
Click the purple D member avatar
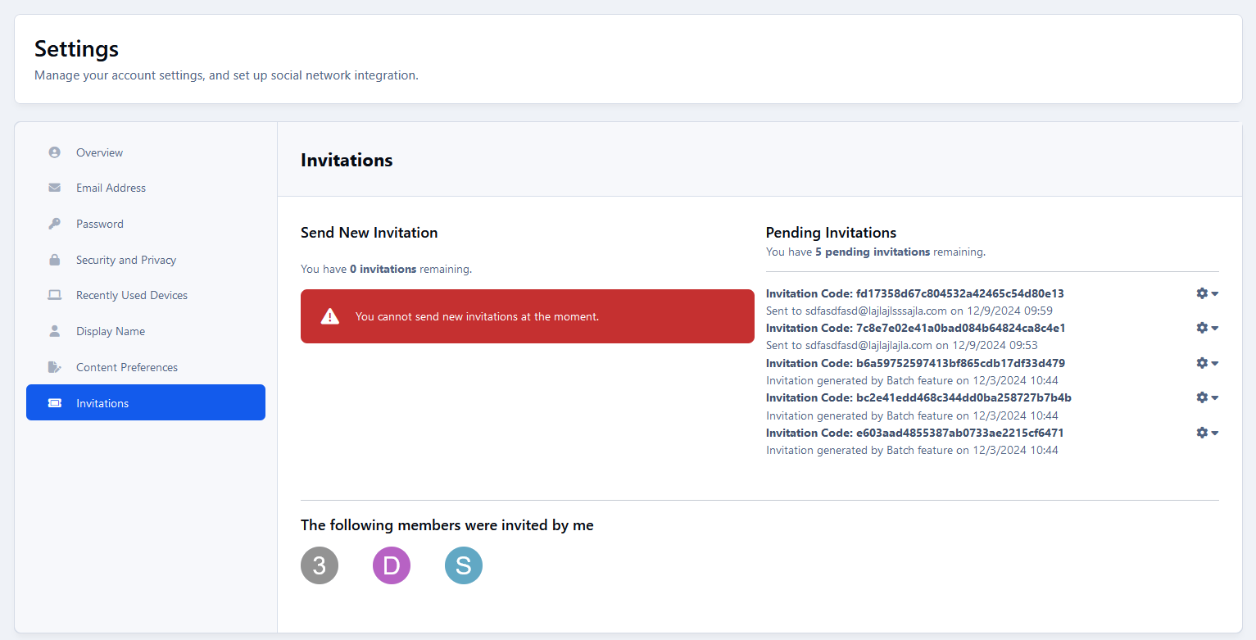pyautogui.click(x=392, y=565)
